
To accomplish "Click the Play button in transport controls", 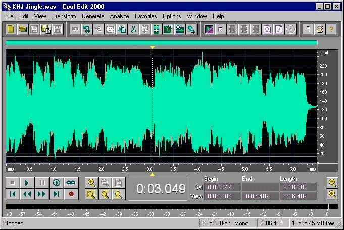I will [x=27, y=183].
